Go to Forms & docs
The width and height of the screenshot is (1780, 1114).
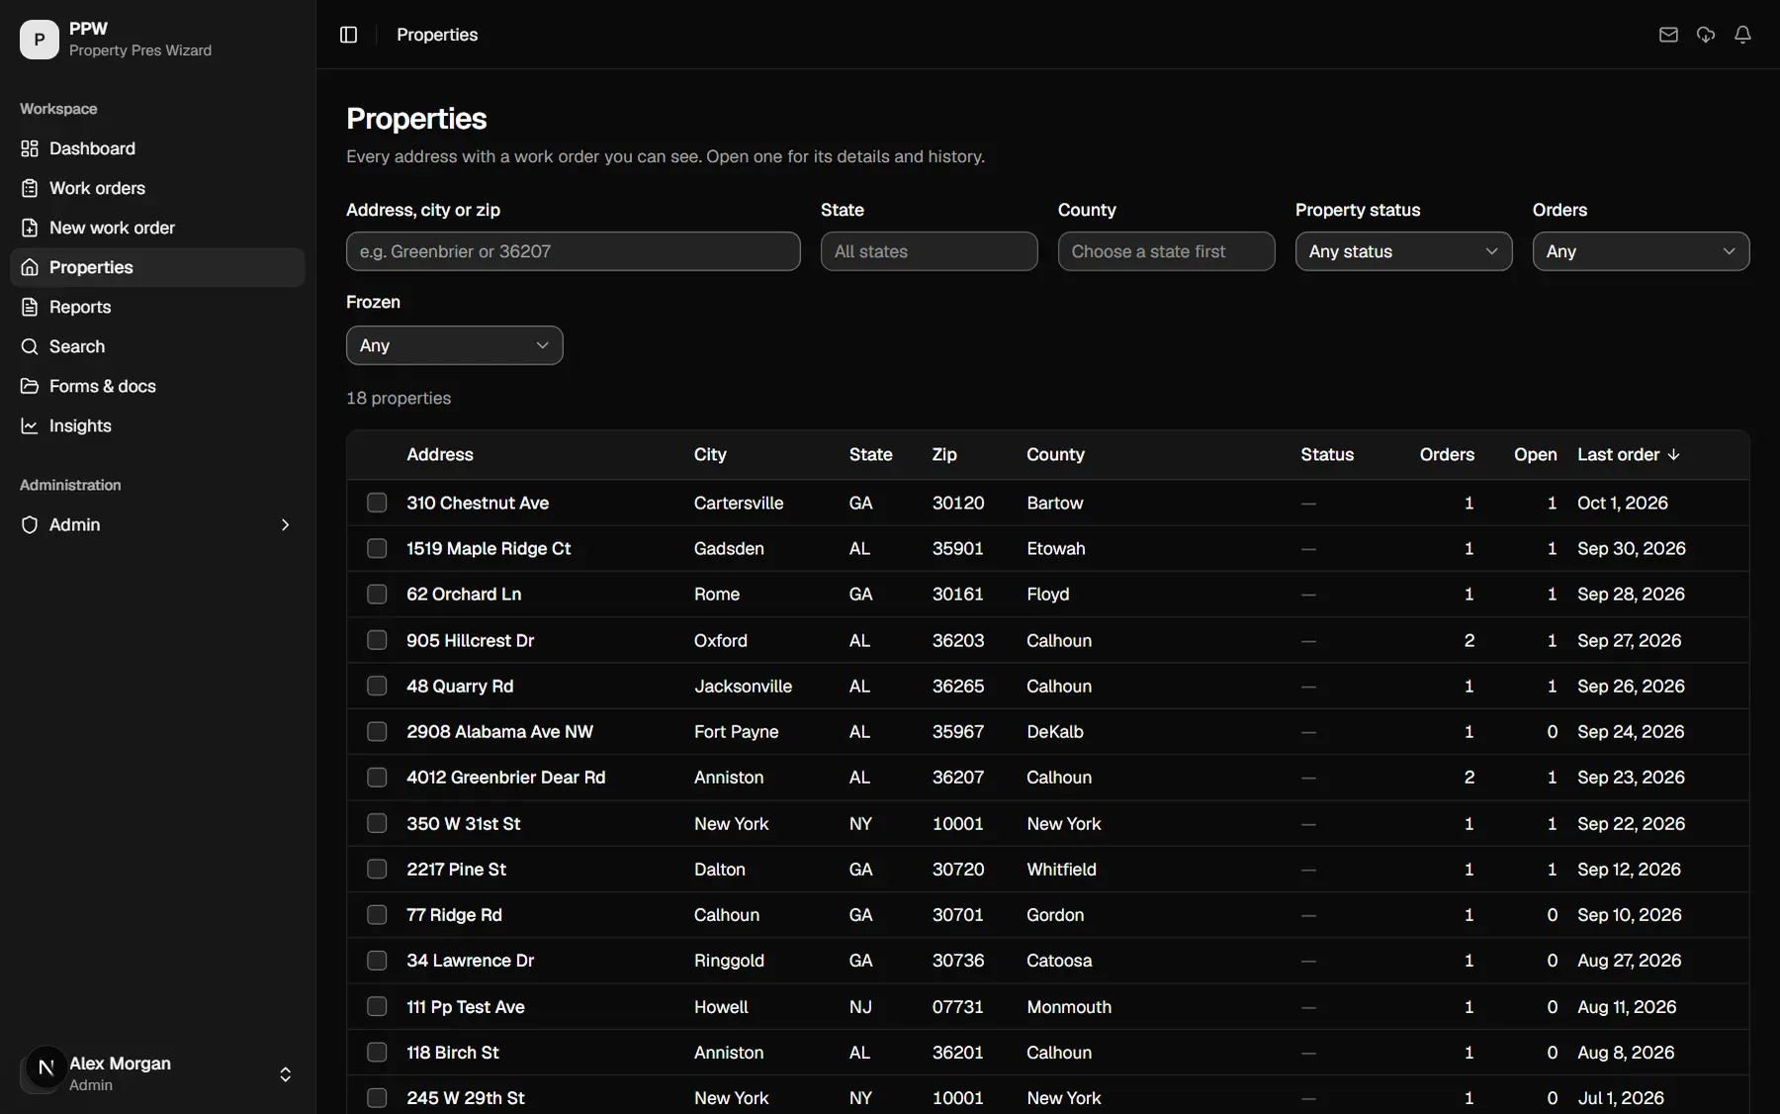[x=157, y=386]
